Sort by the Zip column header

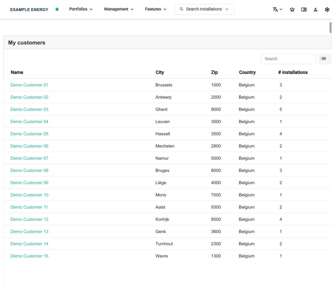coord(214,72)
